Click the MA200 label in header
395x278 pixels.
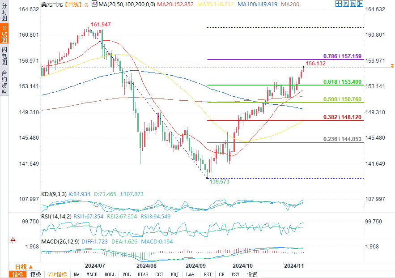tap(291, 4)
